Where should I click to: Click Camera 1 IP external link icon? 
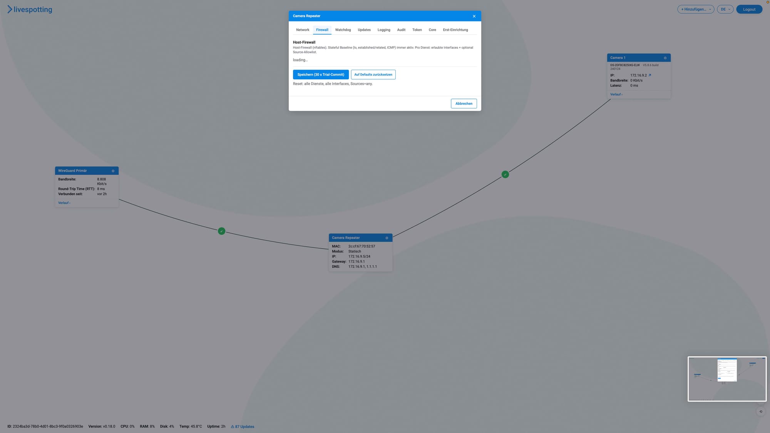[x=650, y=75]
